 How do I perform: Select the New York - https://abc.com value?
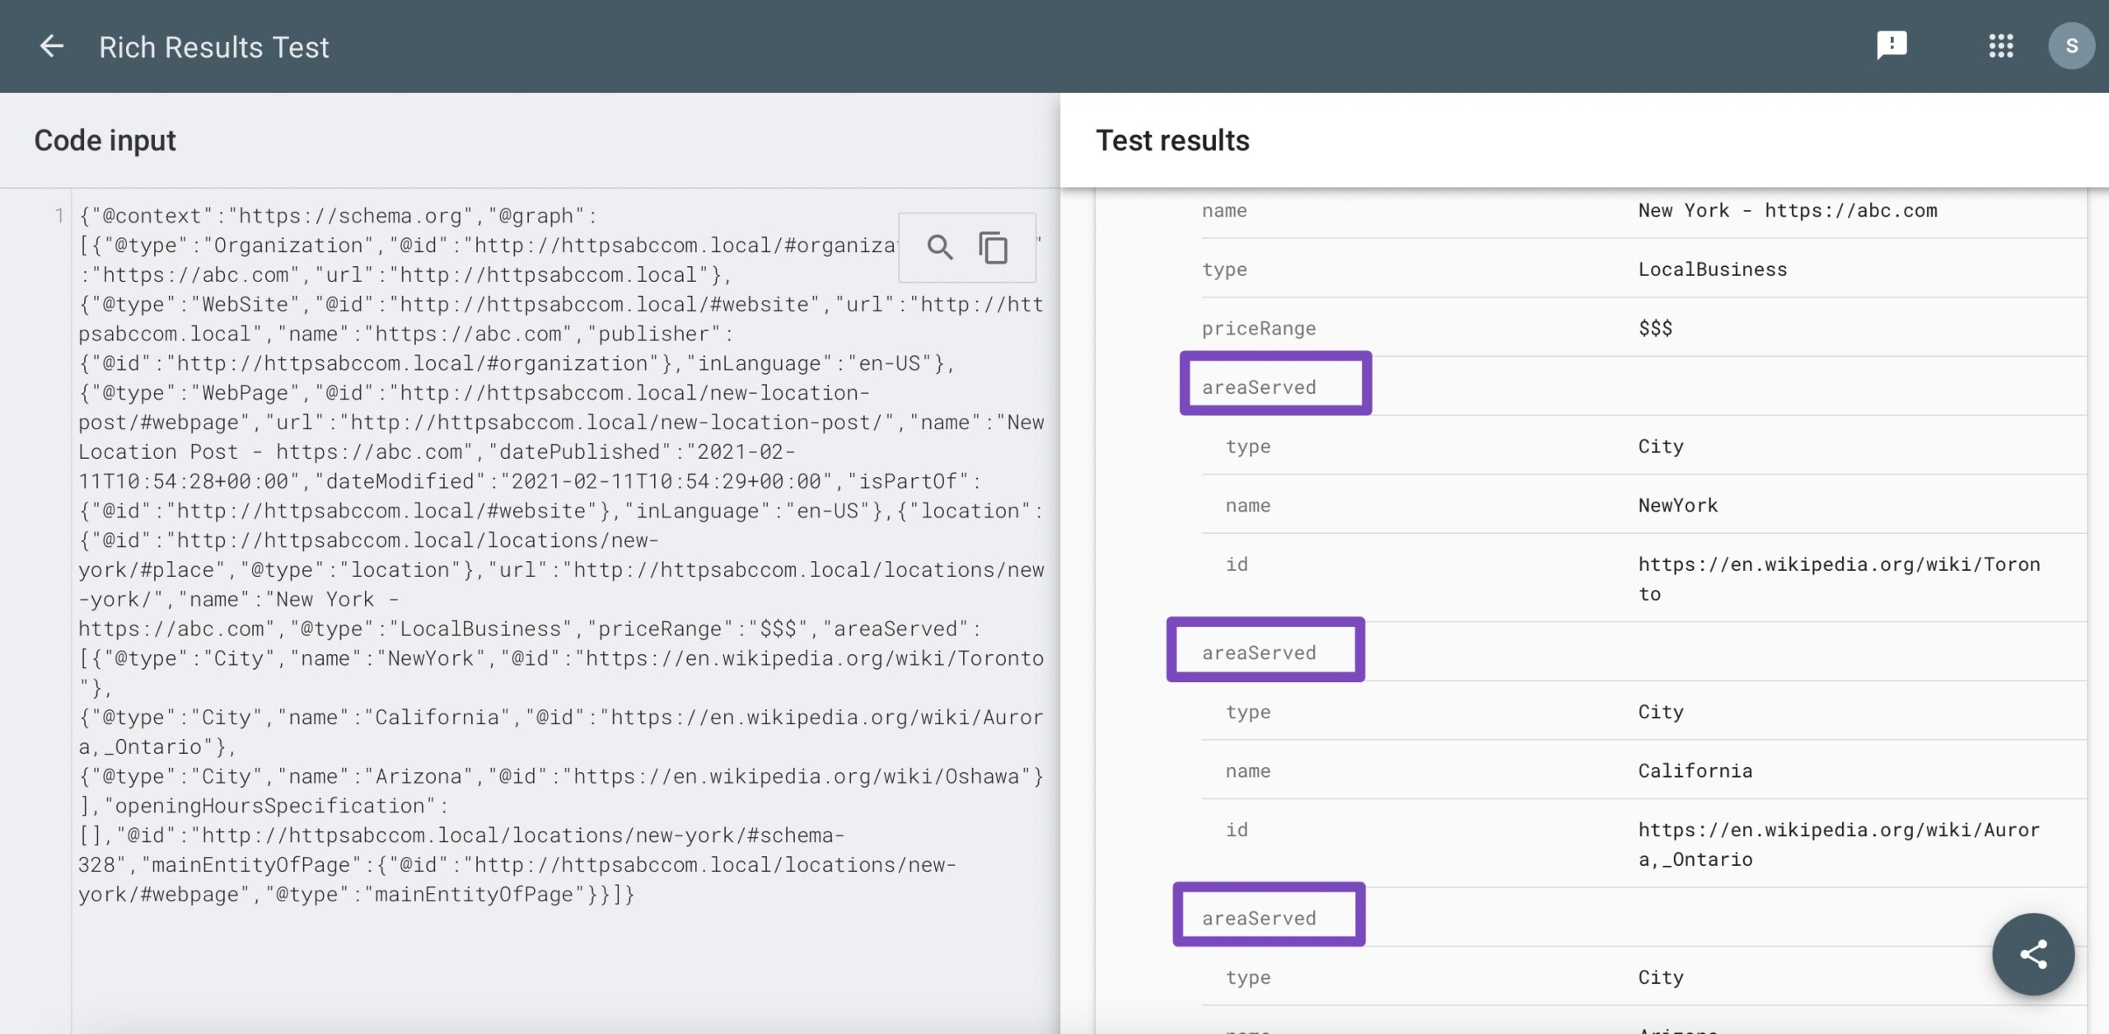click(x=1788, y=210)
